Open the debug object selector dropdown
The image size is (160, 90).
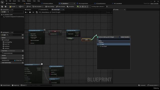click(x=98, y=6)
